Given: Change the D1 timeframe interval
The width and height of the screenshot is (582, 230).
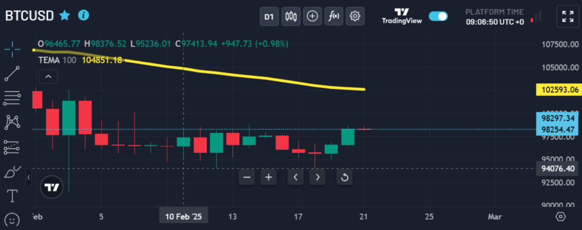Looking at the screenshot, I should pos(269,16).
